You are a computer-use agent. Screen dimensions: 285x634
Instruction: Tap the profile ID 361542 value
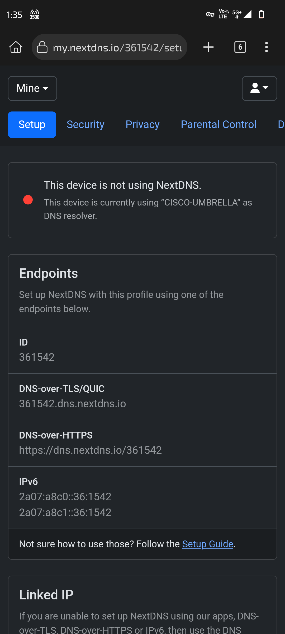coord(37,357)
